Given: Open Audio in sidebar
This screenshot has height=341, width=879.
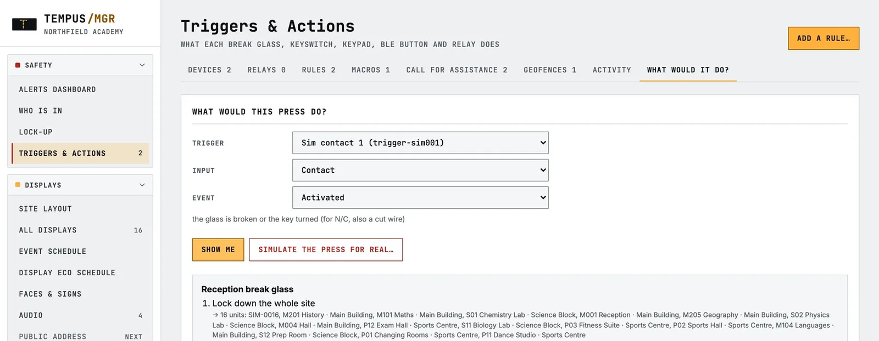Looking at the screenshot, I should pyautogui.click(x=80, y=316).
